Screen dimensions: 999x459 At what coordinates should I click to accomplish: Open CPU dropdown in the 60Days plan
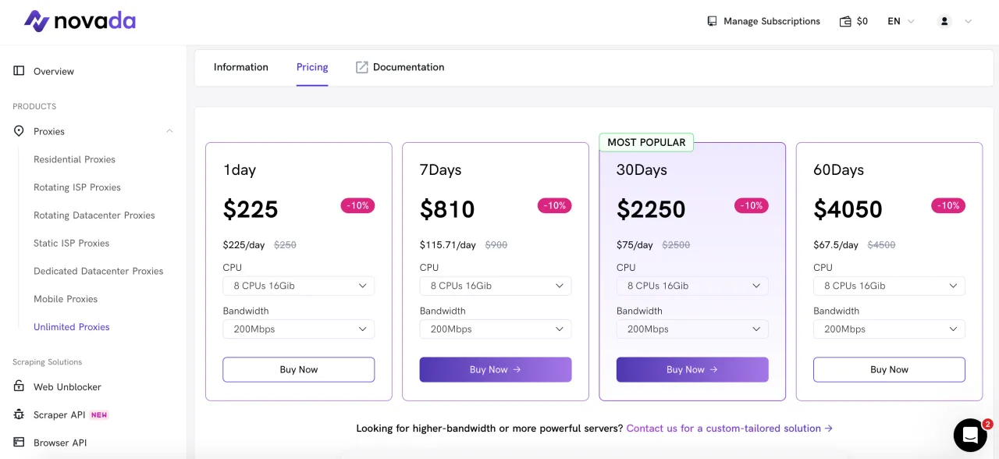(888, 286)
